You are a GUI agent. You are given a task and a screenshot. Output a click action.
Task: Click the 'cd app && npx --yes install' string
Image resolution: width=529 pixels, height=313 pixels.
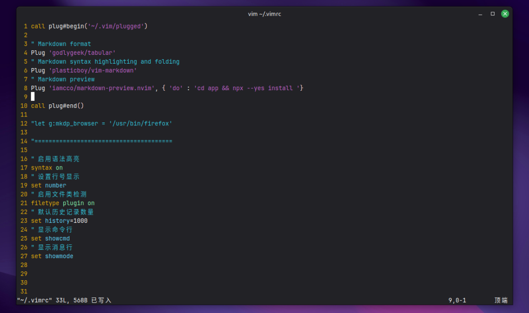(x=247, y=88)
